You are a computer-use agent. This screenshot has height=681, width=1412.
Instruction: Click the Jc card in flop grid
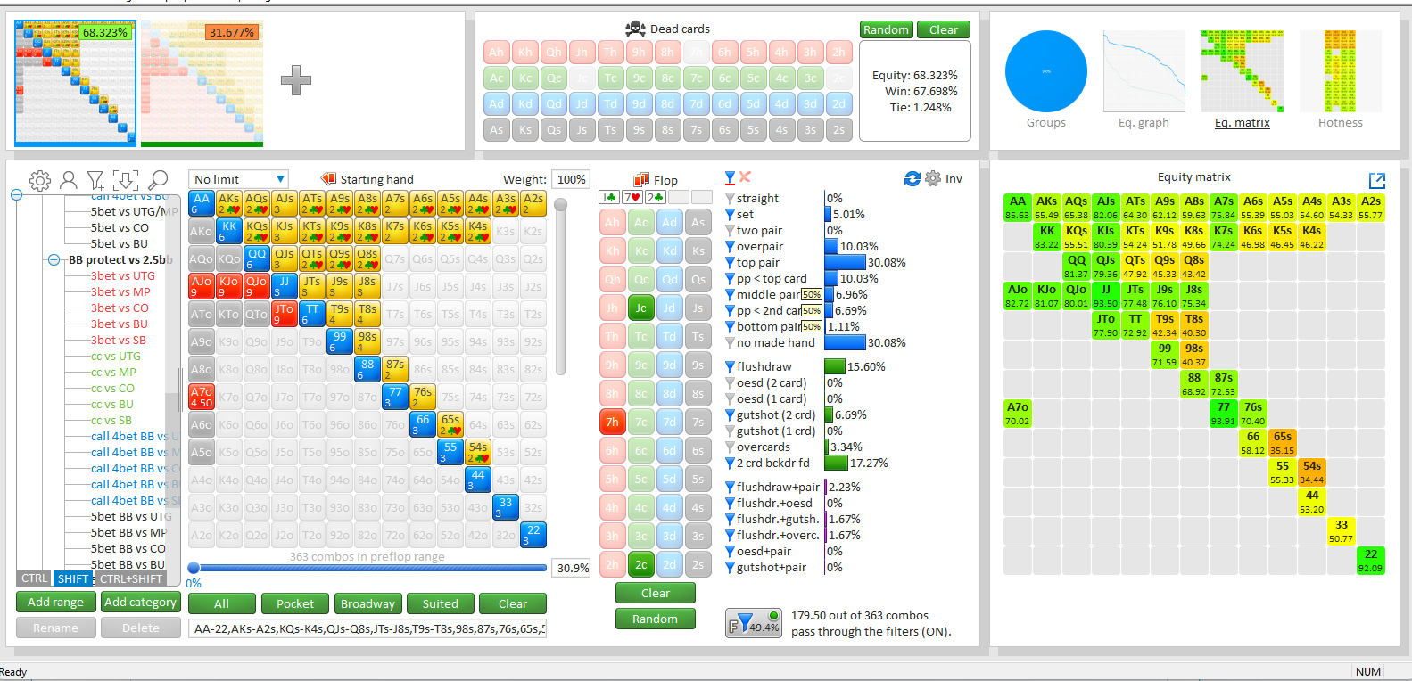coord(641,308)
